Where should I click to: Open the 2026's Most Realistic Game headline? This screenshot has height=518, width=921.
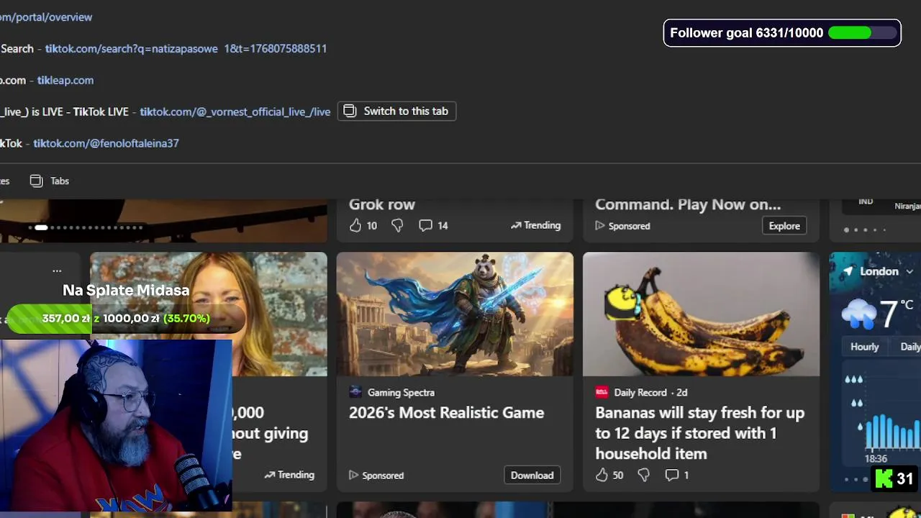coord(446,413)
